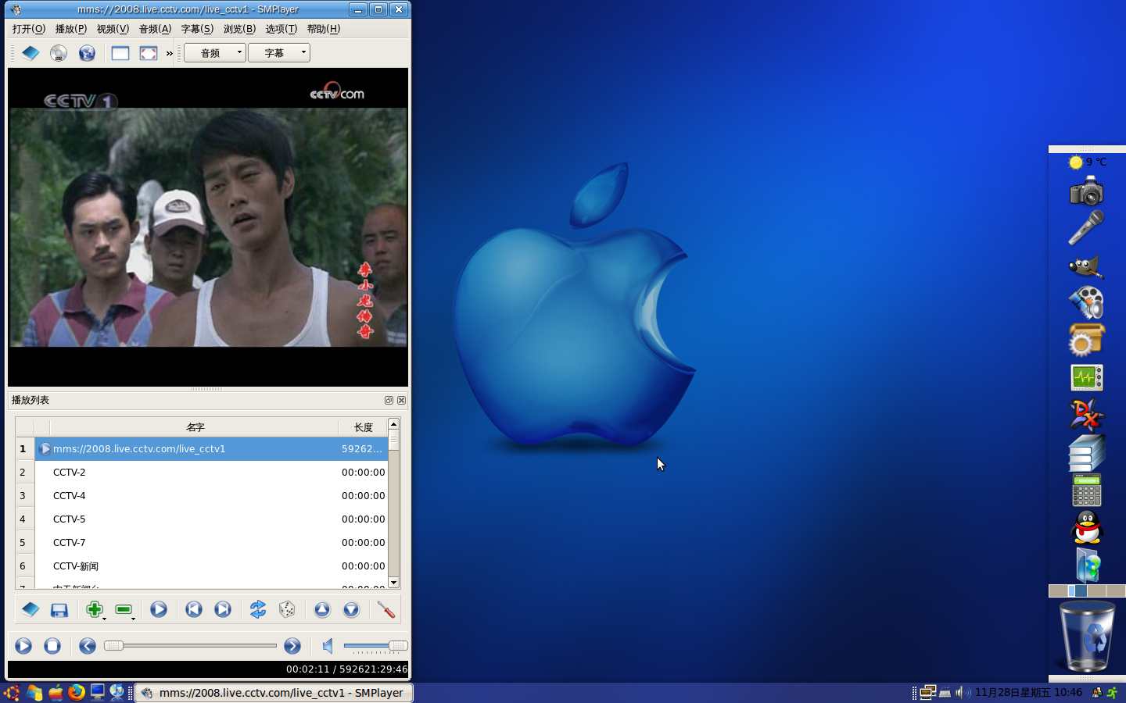The image size is (1126, 703).
Task: Toggle fullscreen icon in top toolbar
Action: 149,53
